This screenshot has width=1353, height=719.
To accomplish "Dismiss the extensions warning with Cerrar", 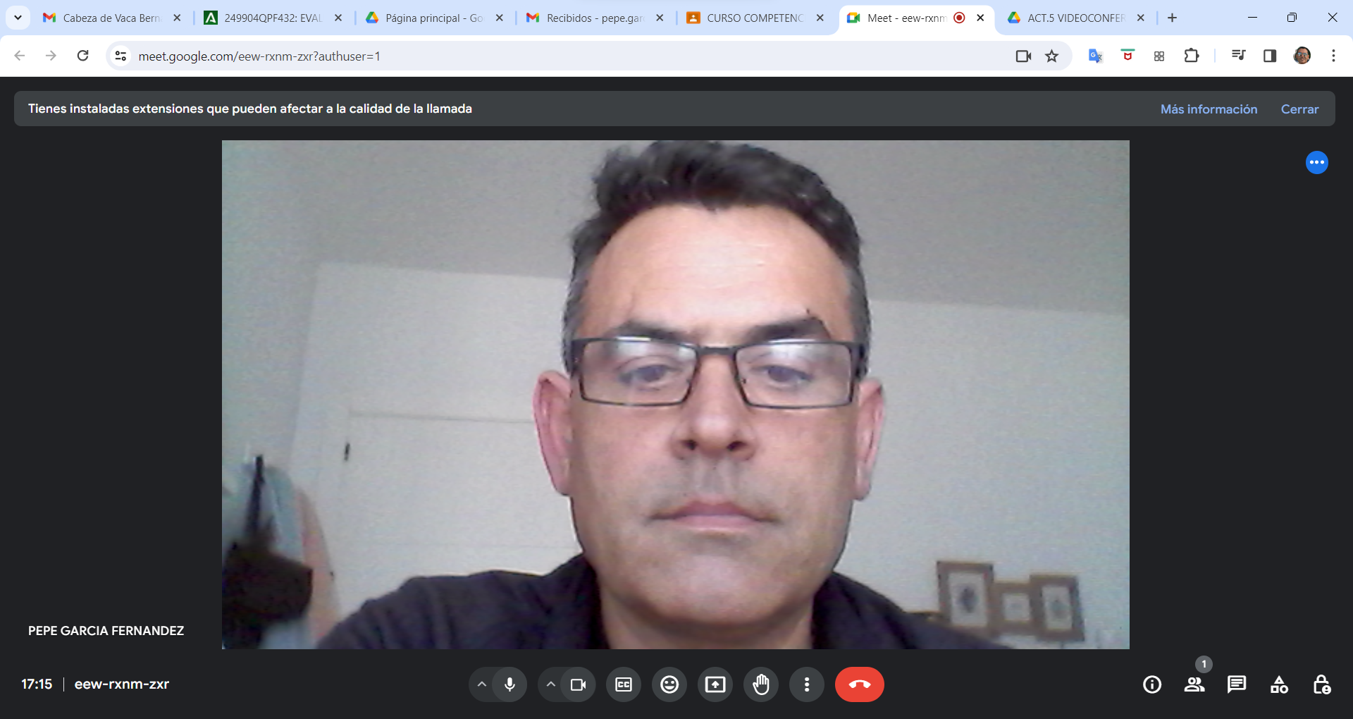I will point(1299,109).
